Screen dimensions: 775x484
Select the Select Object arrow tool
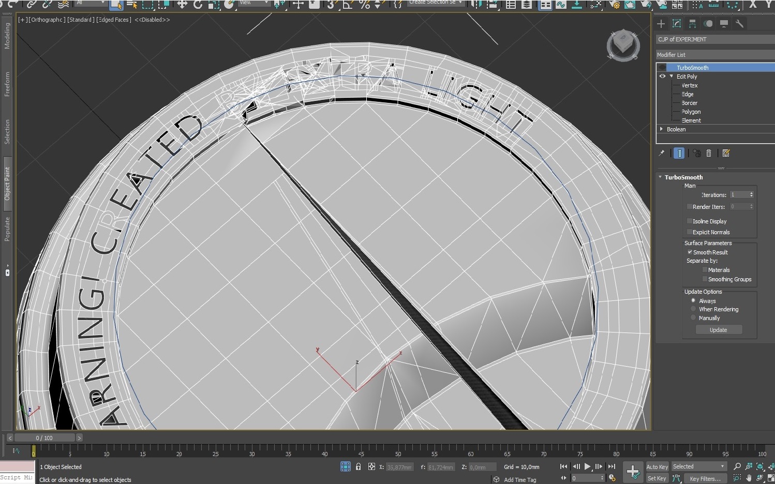(116, 5)
